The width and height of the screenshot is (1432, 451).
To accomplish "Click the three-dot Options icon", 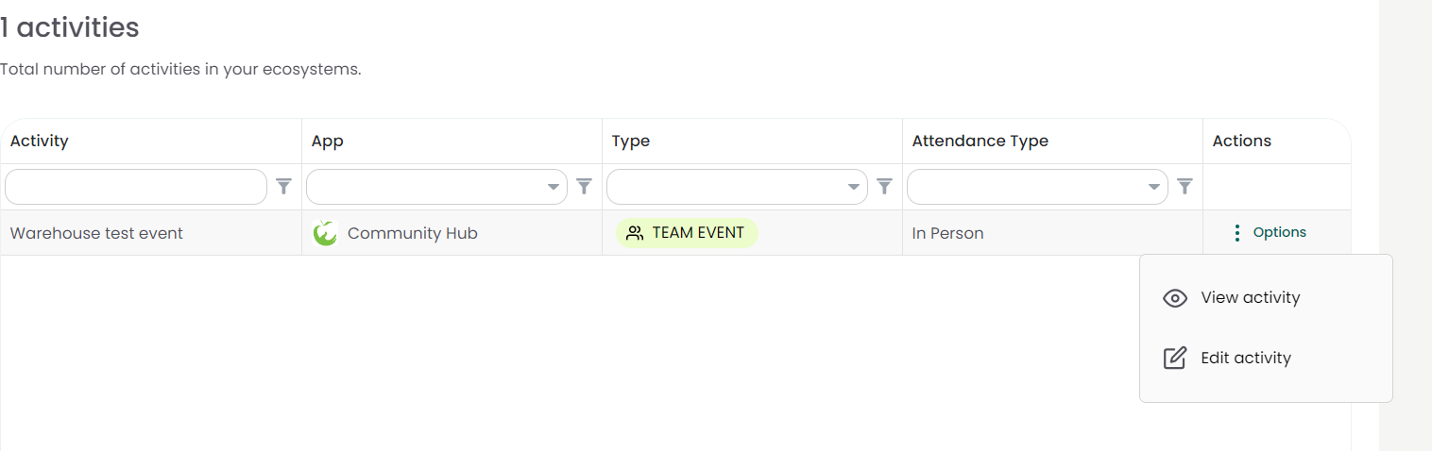I will tap(1236, 233).
